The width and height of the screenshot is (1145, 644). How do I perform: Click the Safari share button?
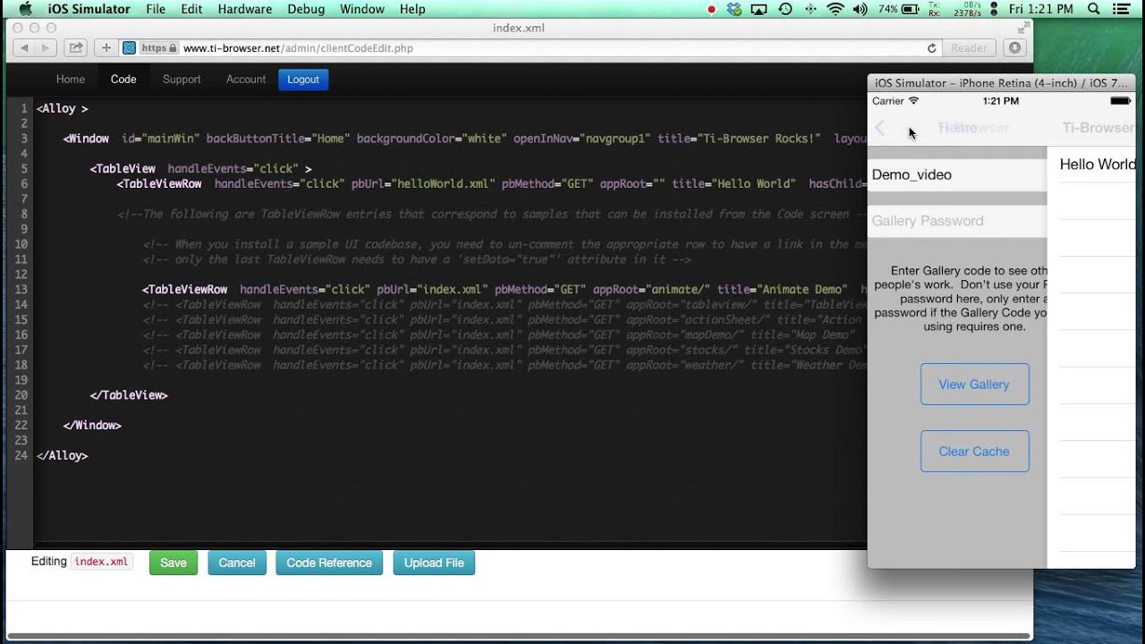coord(76,48)
